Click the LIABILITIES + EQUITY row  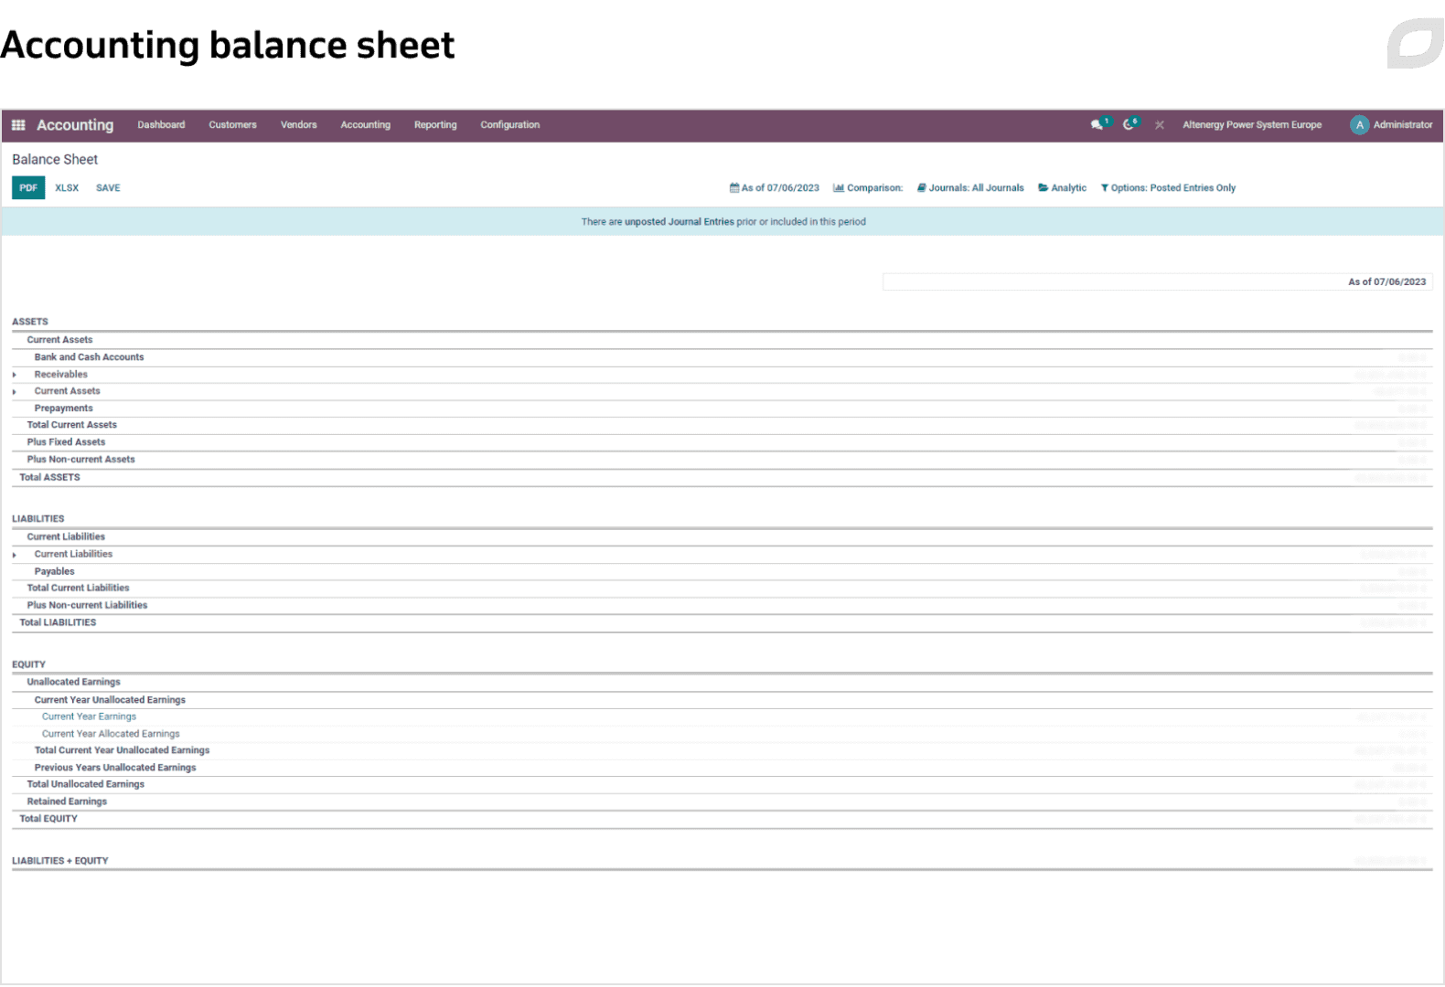[x=722, y=861]
